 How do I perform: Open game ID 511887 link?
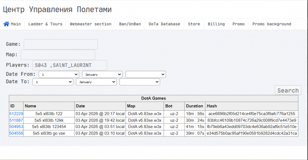pyautogui.click(x=16, y=120)
